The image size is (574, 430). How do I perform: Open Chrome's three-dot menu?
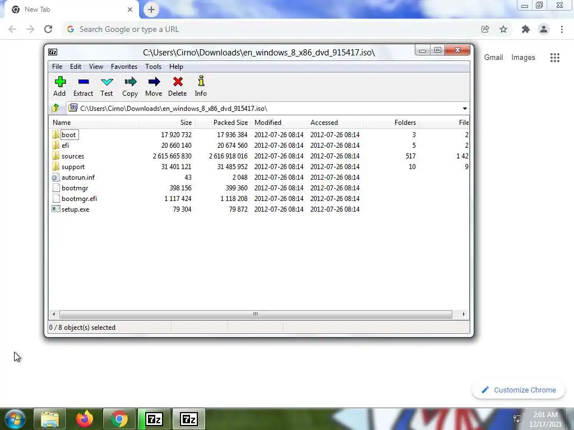click(562, 29)
